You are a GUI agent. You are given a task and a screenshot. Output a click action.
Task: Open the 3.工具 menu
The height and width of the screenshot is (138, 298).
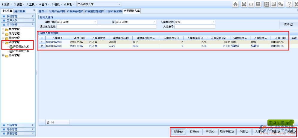32,4
